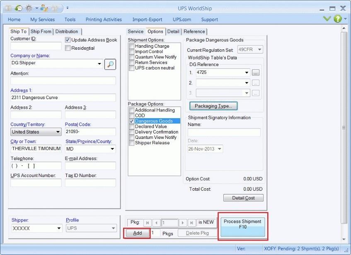Open the Tools ribbon tab
This screenshot has height=255, width=351.
(70, 19)
